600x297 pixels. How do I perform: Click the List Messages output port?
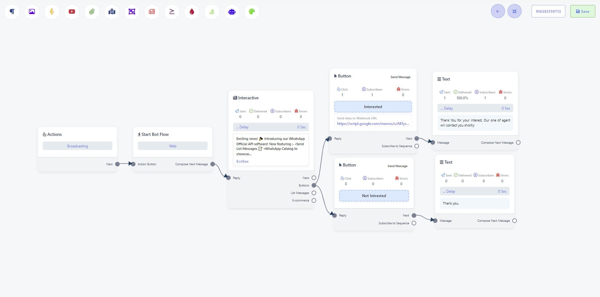tap(314, 193)
